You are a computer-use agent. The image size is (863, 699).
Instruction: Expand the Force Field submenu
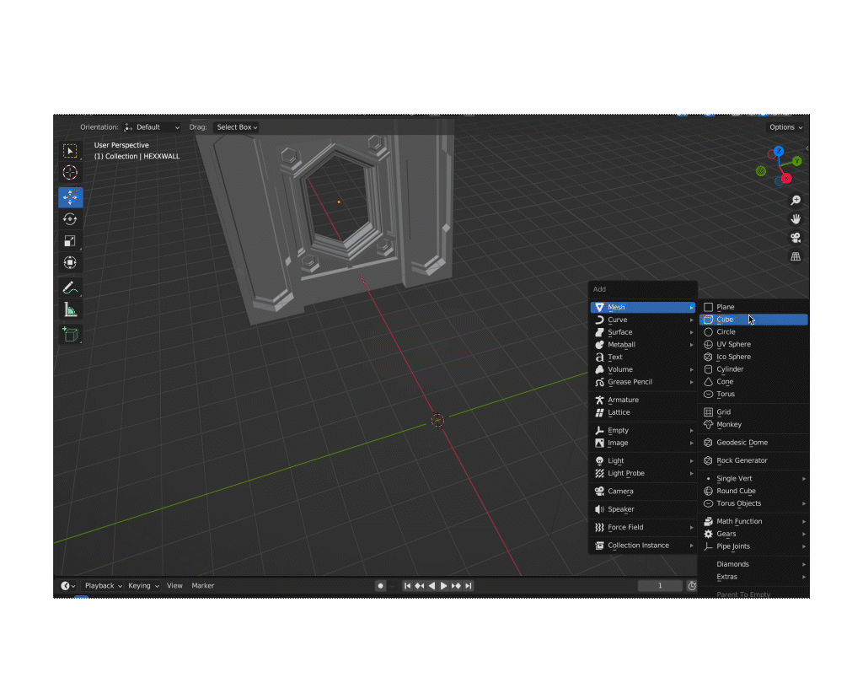[643, 527]
